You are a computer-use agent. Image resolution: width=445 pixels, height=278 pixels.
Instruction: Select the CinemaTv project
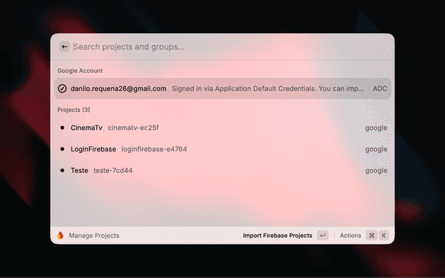[222, 128]
